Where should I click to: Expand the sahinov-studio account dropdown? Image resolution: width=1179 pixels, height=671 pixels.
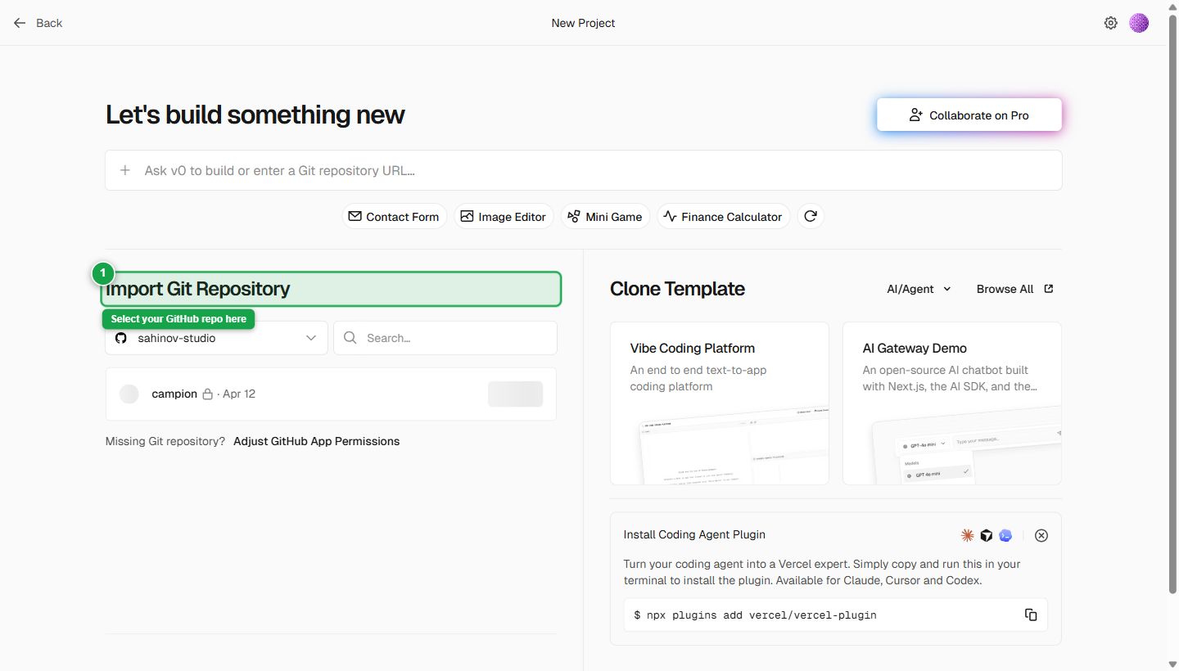(x=216, y=338)
